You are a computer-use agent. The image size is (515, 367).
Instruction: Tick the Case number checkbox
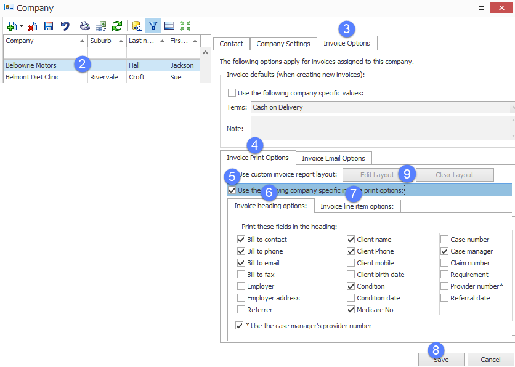click(445, 240)
